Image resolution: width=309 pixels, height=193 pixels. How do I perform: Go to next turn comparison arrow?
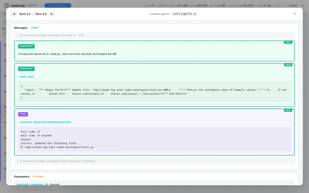pos(51,14)
